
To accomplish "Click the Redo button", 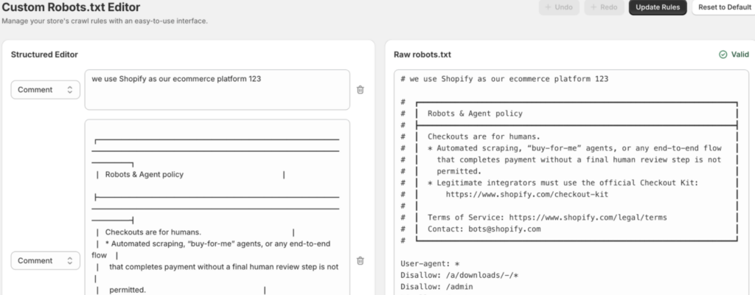I will [x=604, y=7].
